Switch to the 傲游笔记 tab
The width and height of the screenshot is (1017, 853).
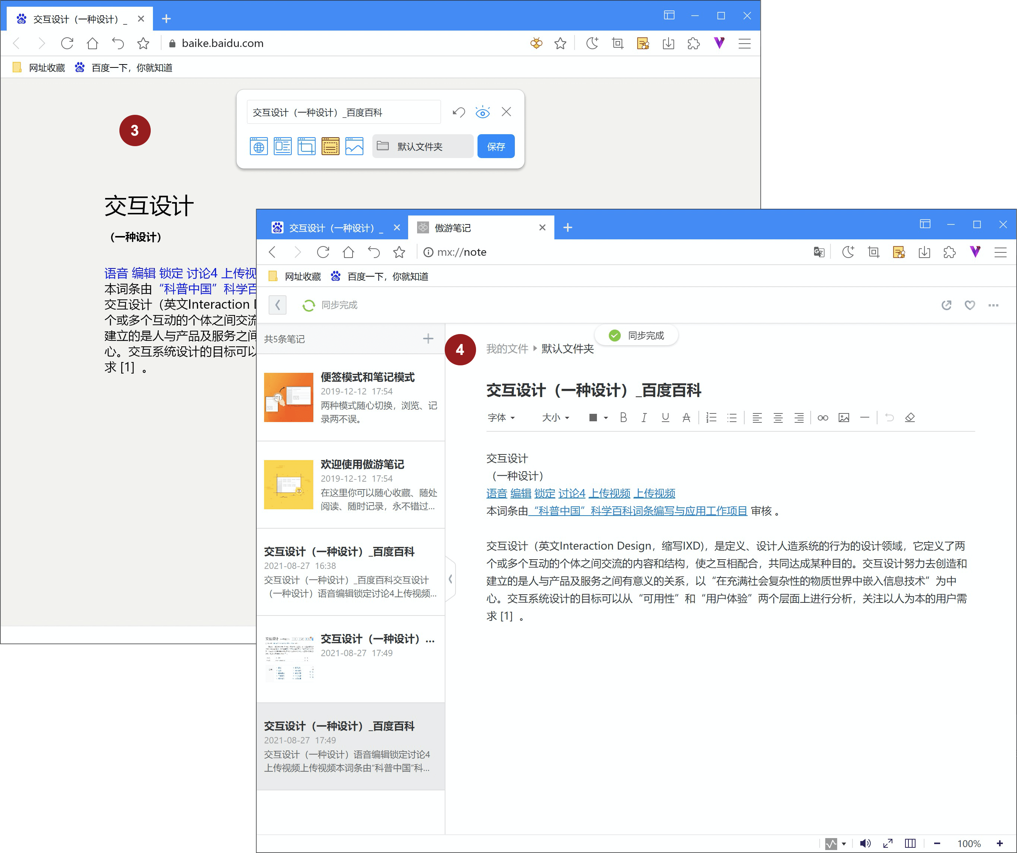point(481,227)
